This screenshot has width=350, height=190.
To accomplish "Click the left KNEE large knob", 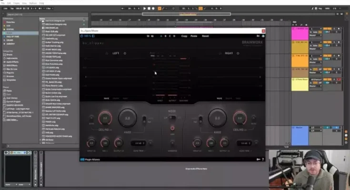I will (x=128, y=118).
